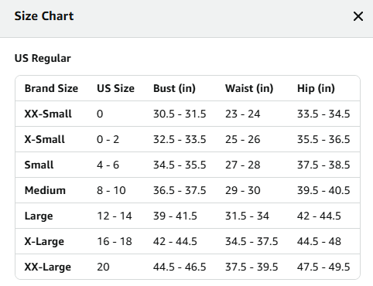The width and height of the screenshot is (373, 286).
Task: Click the XX-Large hip value 47.5 - 49.5
Action: [x=323, y=267]
